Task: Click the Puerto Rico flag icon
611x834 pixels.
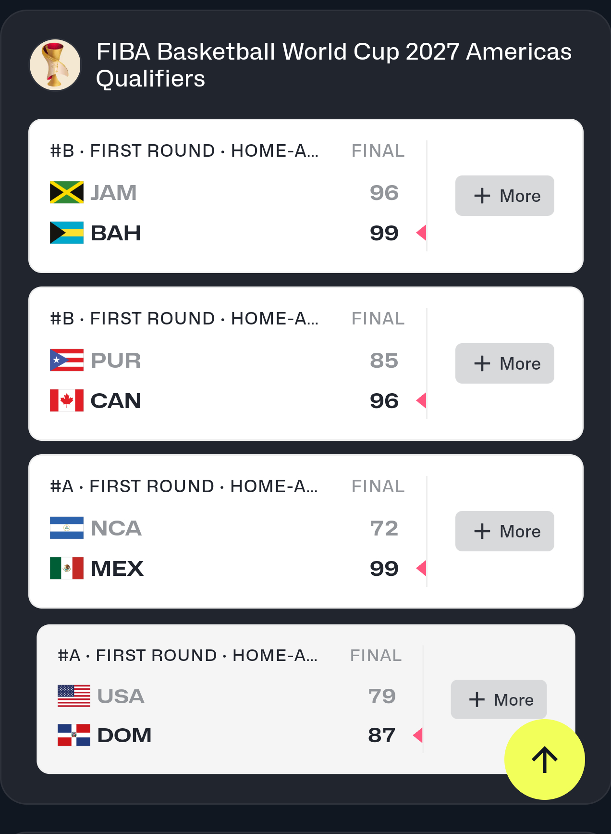Action: coord(67,360)
